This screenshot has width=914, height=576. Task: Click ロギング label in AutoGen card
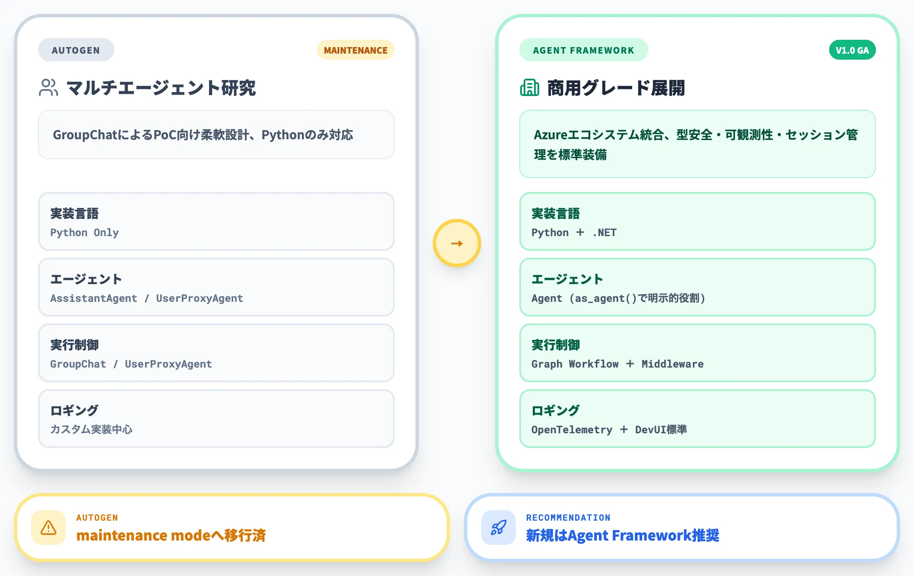74,410
